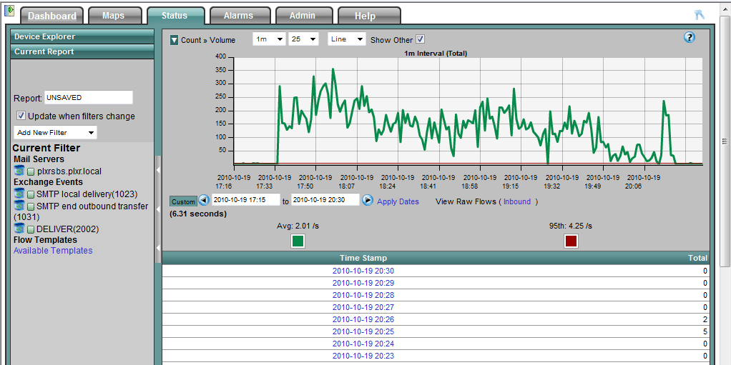The height and width of the screenshot is (365, 731).
Task: Open the Line graph type dropdown
Action: tap(347, 39)
